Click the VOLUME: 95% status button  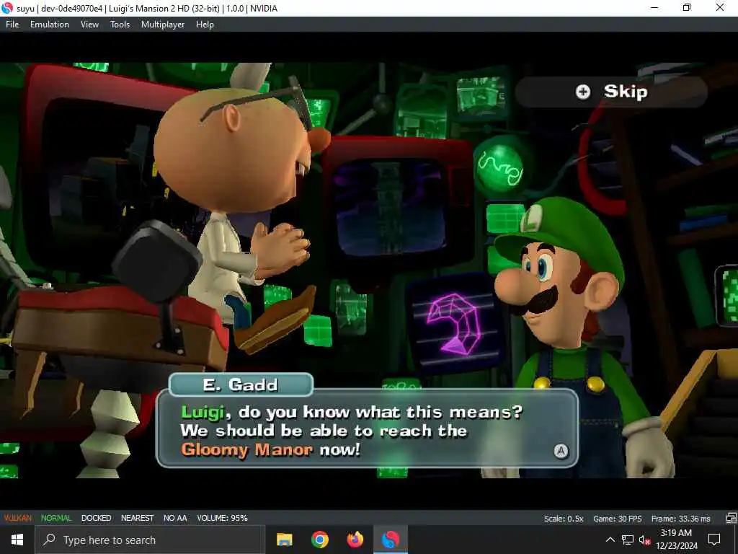tap(222, 518)
